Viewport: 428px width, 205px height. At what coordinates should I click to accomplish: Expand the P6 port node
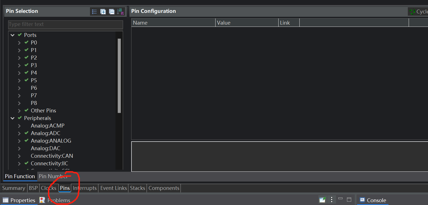pos(19,88)
